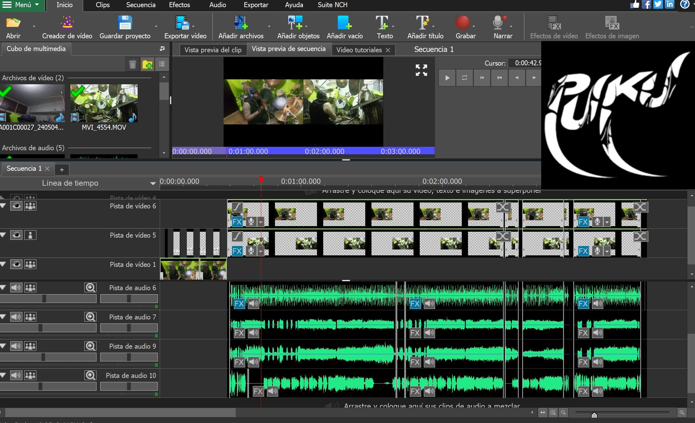The height and width of the screenshot is (423, 695).
Task: Collapse Pista de audio 7 triangle
Action: point(3,317)
